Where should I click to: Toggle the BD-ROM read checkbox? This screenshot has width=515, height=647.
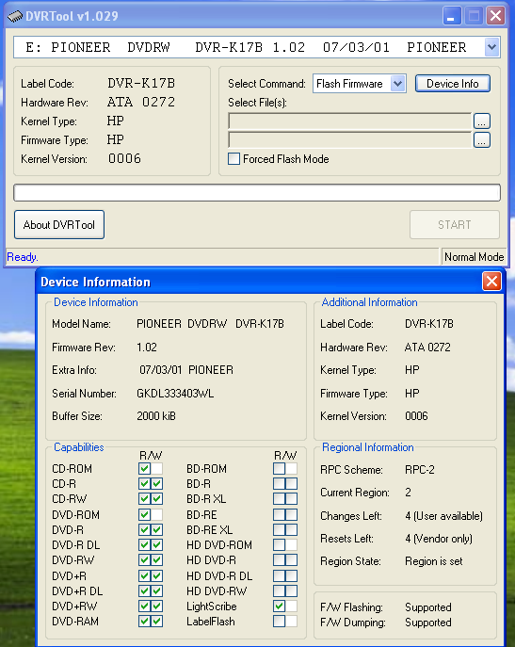pos(279,469)
